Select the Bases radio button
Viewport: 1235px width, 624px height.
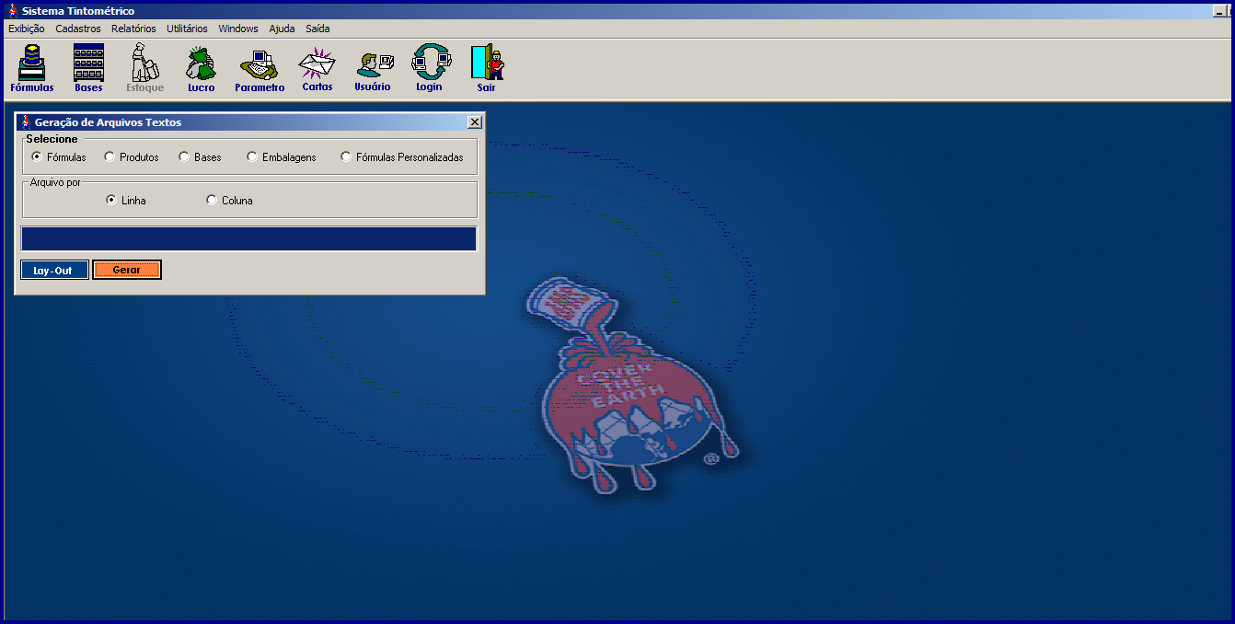click(x=183, y=156)
